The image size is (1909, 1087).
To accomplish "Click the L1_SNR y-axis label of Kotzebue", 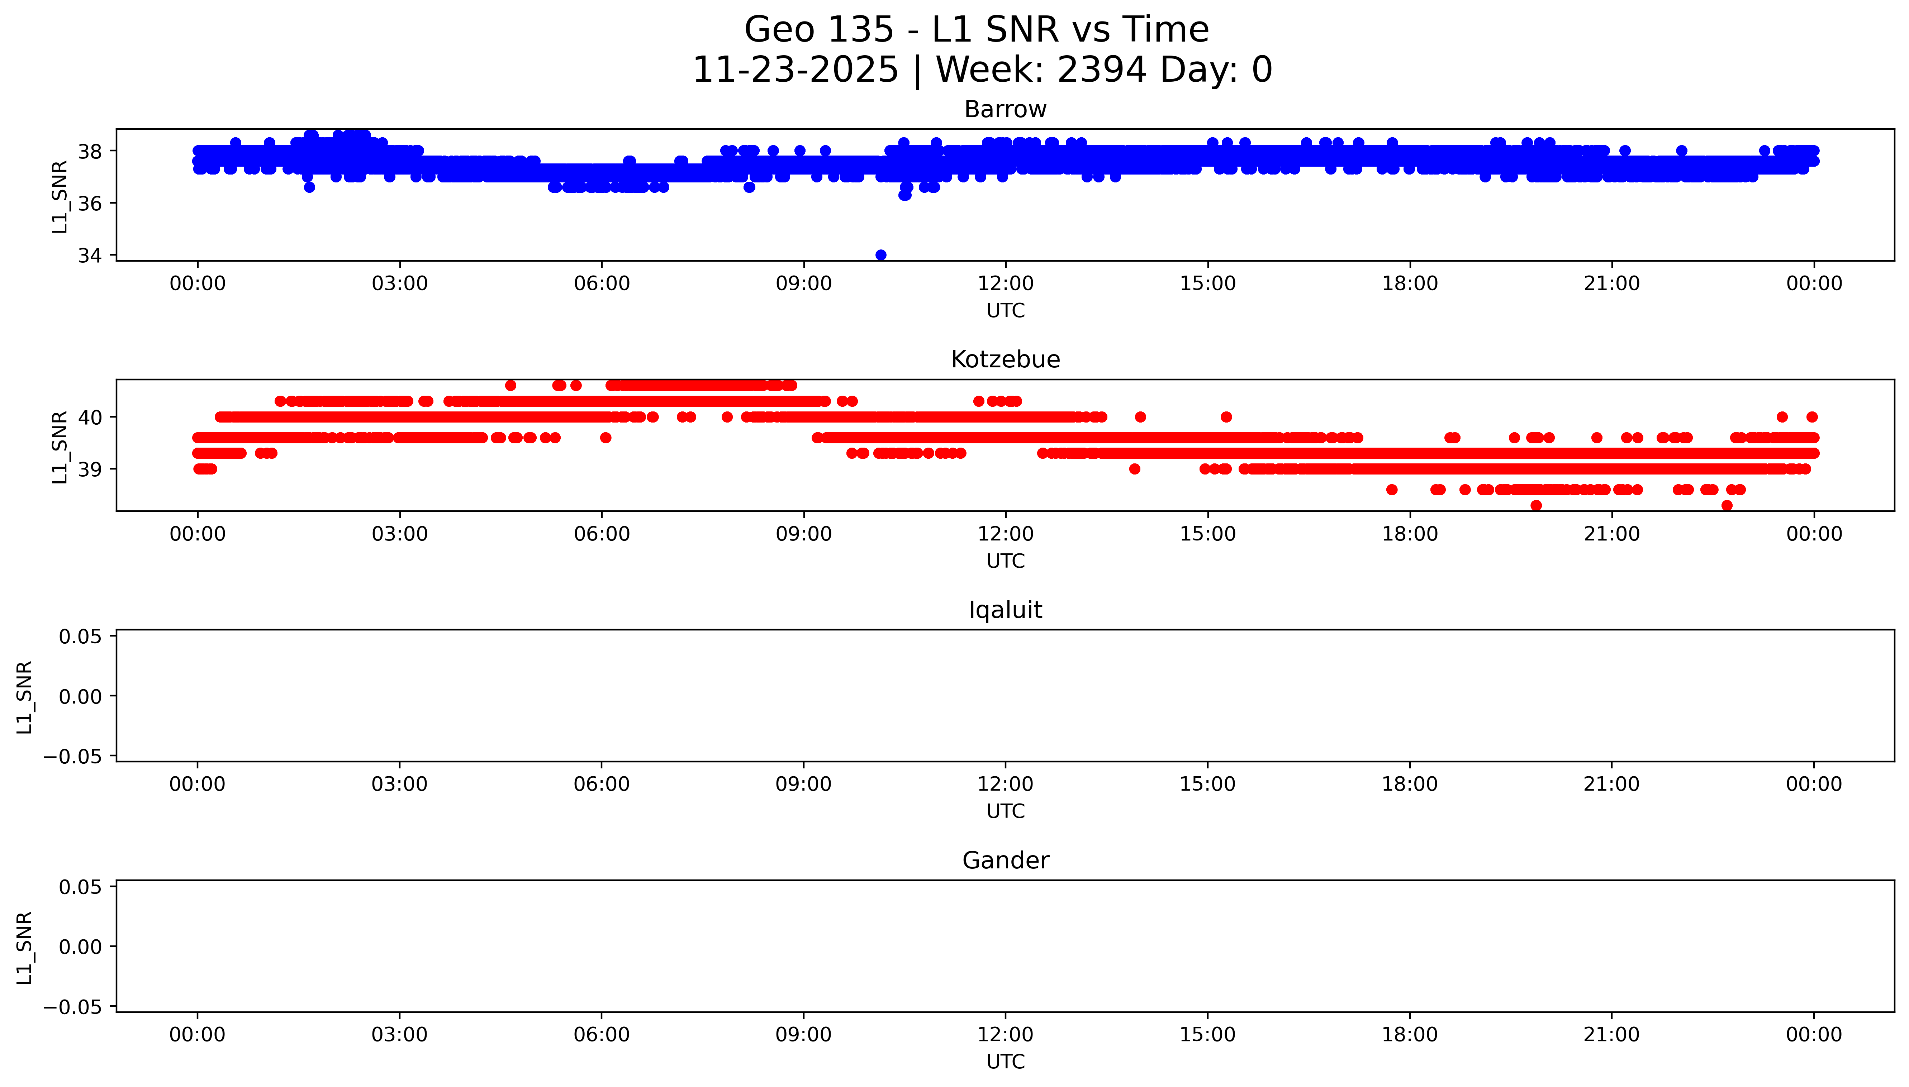I will pos(60,447).
